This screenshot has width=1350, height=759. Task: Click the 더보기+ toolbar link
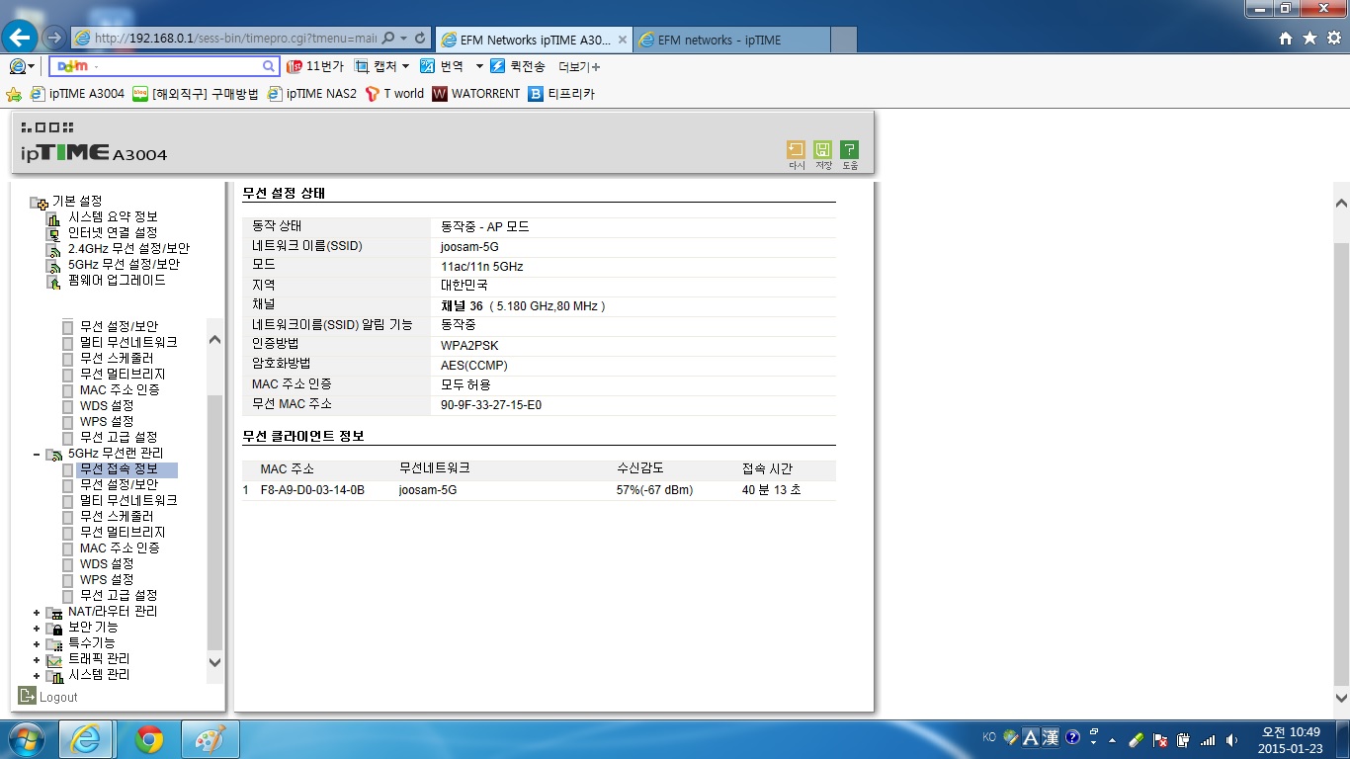[x=579, y=66]
